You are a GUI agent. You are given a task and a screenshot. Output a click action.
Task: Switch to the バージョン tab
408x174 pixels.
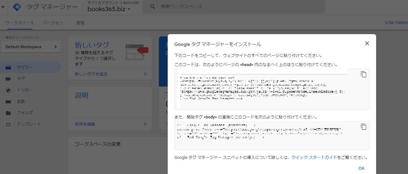point(53,22)
